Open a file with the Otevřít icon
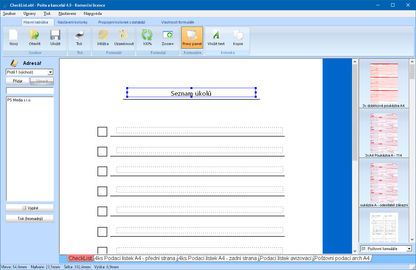This screenshot has width=416, height=270. point(34,35)
